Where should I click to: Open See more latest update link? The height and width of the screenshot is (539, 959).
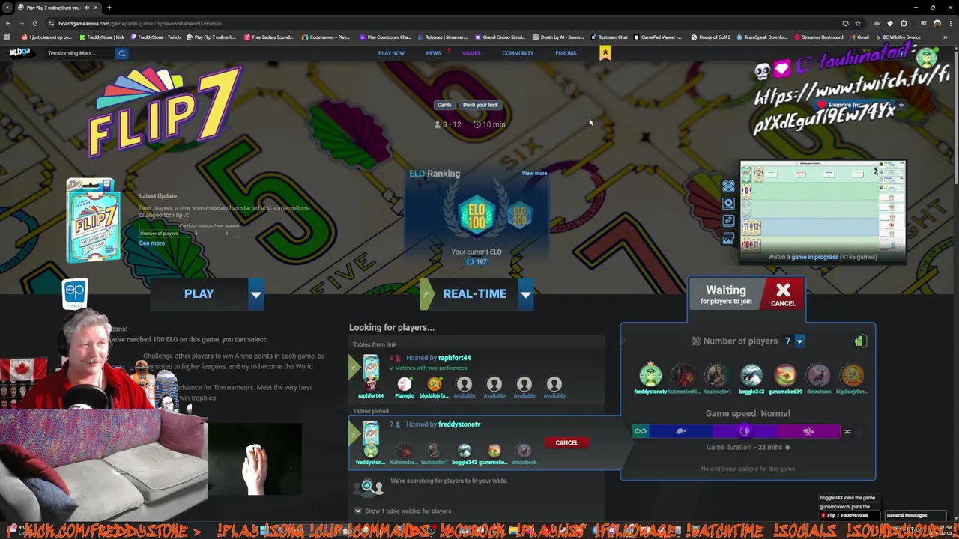pos(151,243)
